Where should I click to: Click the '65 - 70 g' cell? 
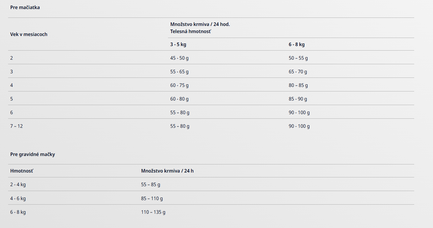(x=298, y=72)
